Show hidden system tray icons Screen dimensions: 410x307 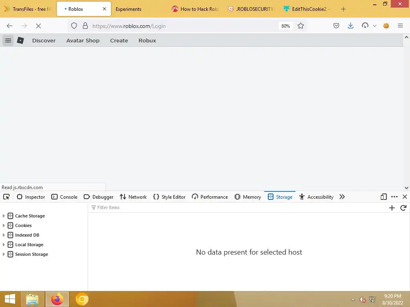[x=353, y=299]
